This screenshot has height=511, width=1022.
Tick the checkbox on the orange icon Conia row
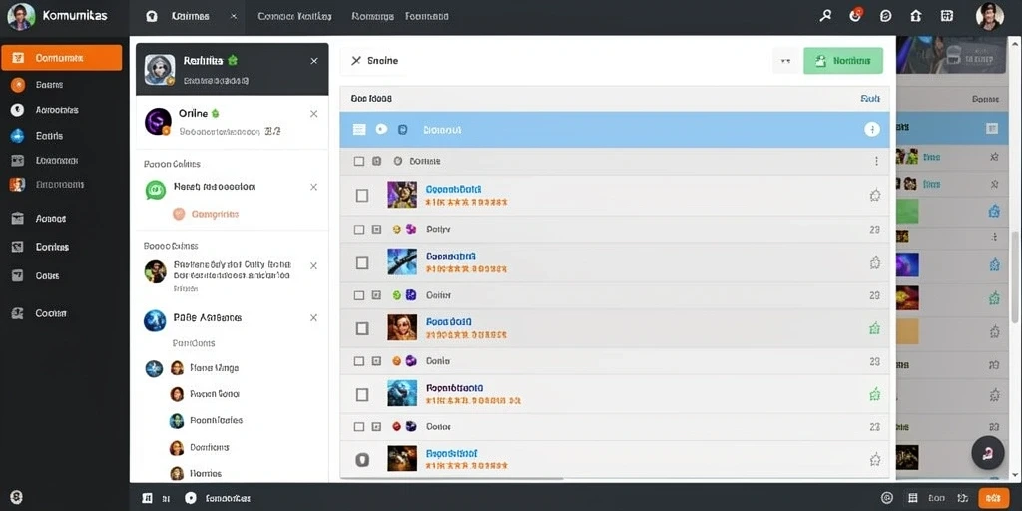358,361
